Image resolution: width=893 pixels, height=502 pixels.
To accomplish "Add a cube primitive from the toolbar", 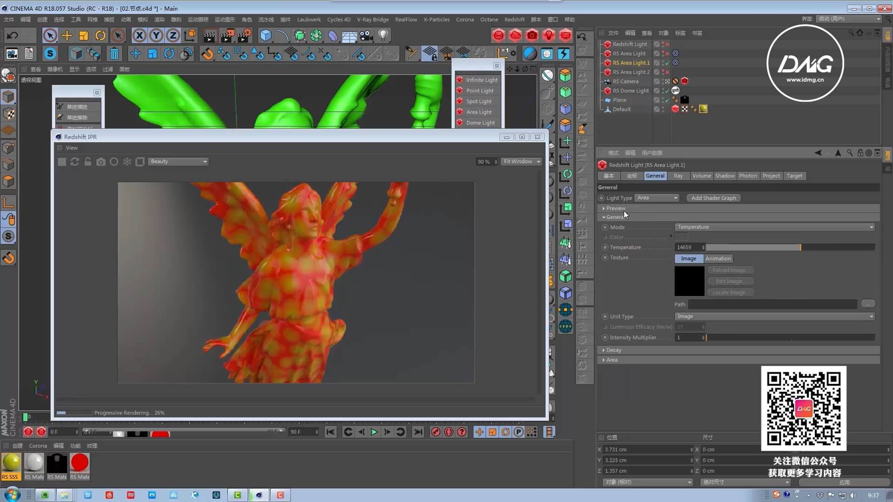I will [266, 35].
